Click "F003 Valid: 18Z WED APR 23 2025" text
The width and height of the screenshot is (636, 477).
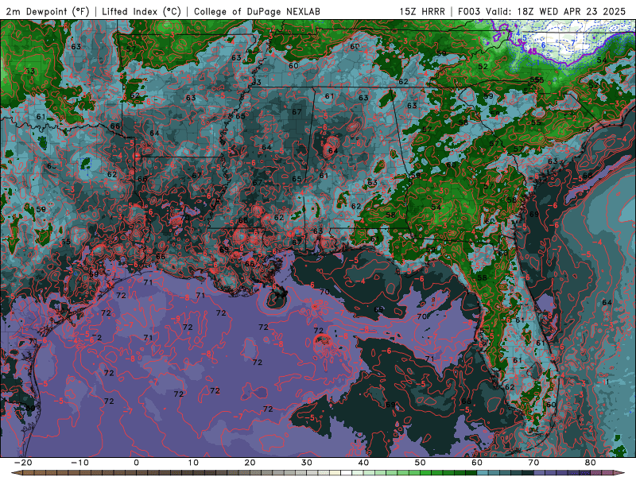pos(542,11)
